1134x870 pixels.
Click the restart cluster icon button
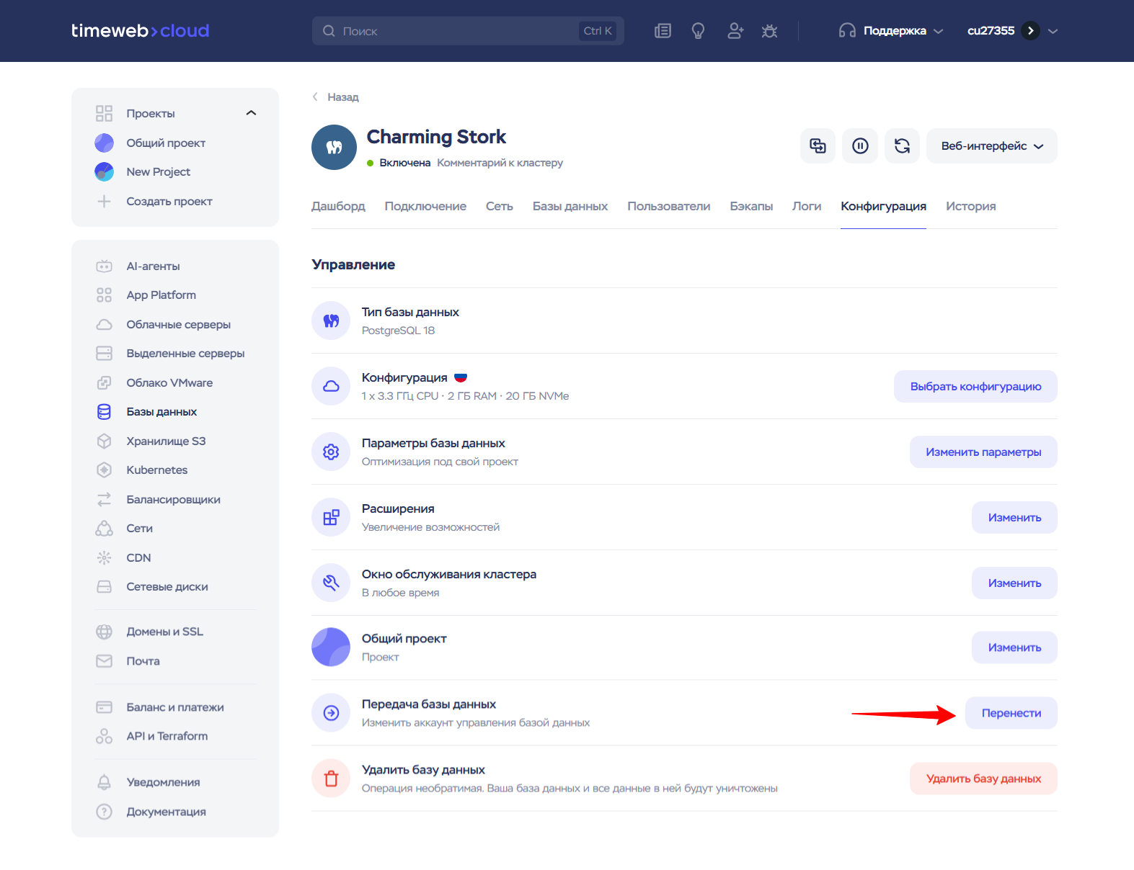902,146
